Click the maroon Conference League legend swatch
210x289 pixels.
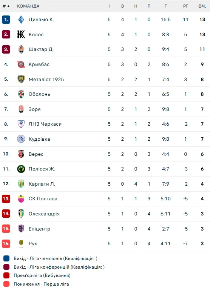pos(6,267)
